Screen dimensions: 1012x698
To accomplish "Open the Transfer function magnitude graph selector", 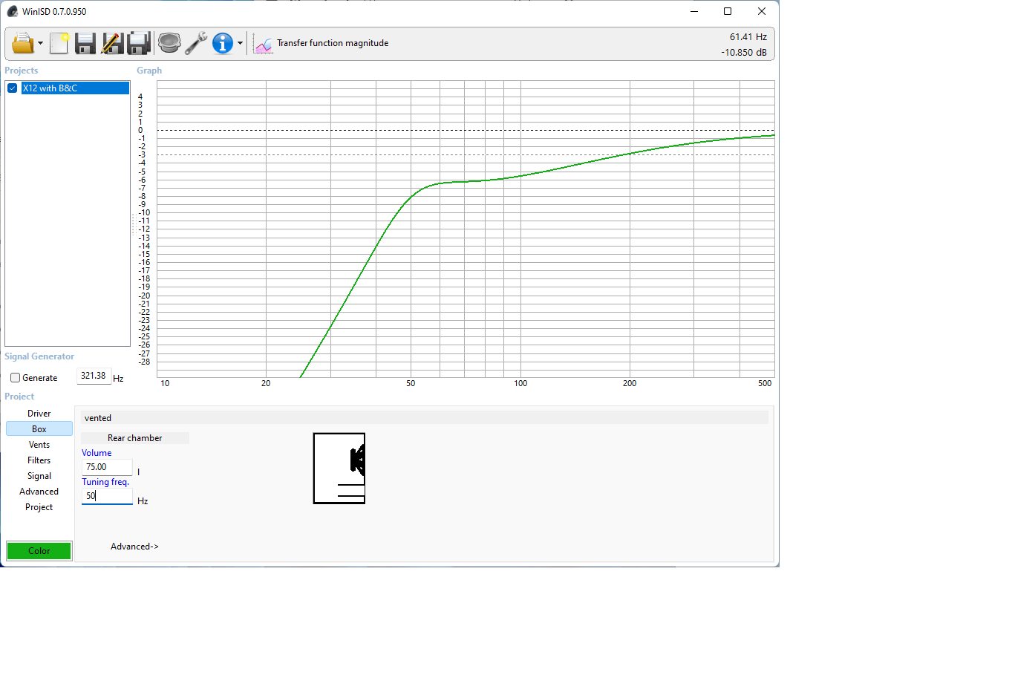I will (333, 43).
